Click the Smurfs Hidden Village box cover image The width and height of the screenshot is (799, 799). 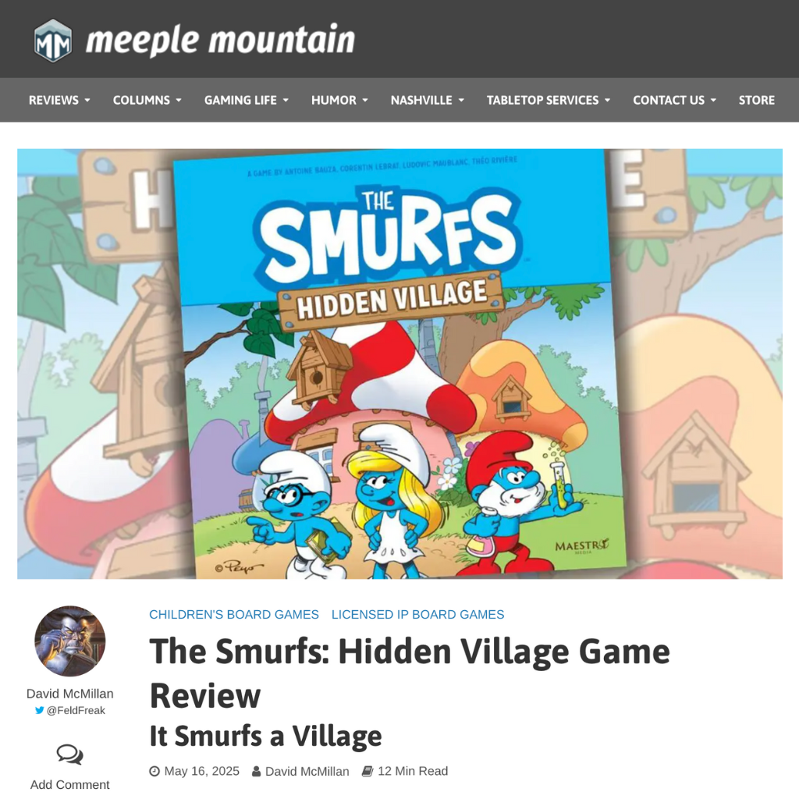[x=400, y=364]
